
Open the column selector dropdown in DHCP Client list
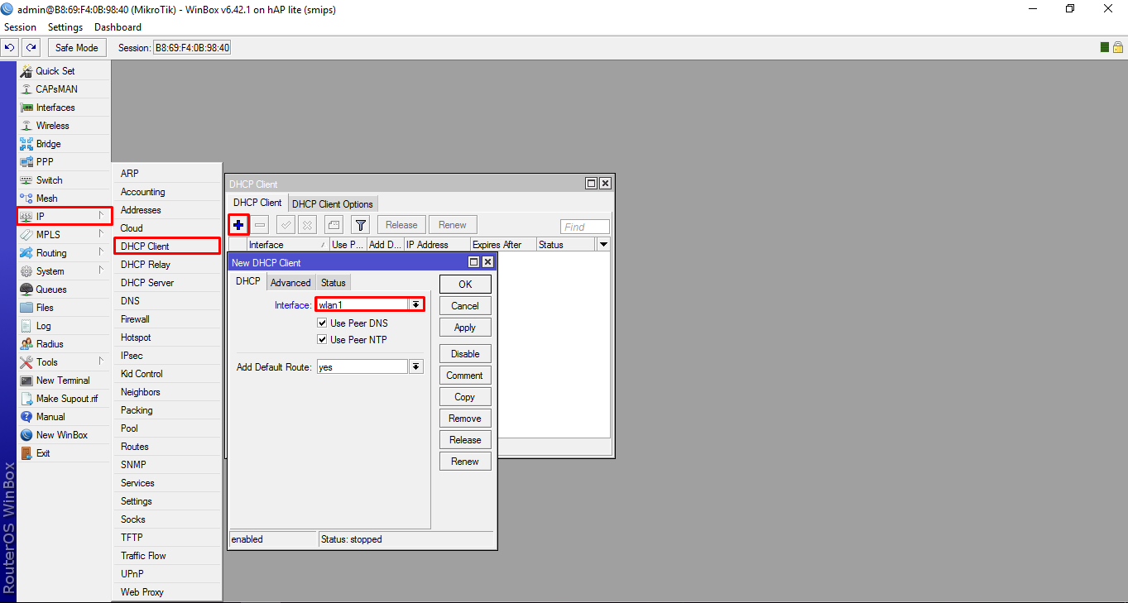coord(603,245)
